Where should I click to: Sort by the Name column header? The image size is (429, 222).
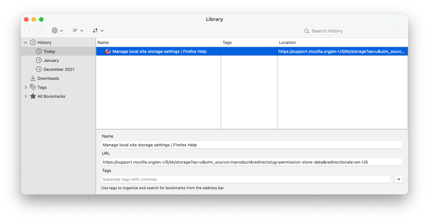[158, 43]
